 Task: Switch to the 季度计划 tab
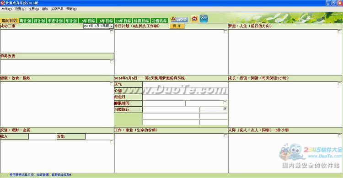[55, 21]
